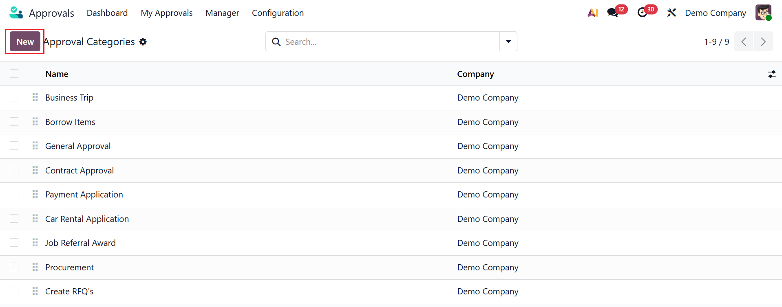Open the activities clock icon

point(643,13)
